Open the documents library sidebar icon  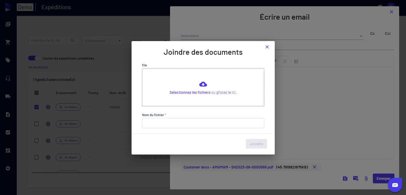click(8, 24)
